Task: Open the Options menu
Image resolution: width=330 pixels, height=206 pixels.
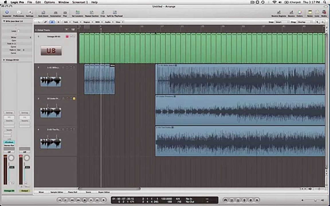Action: (50, 2)
